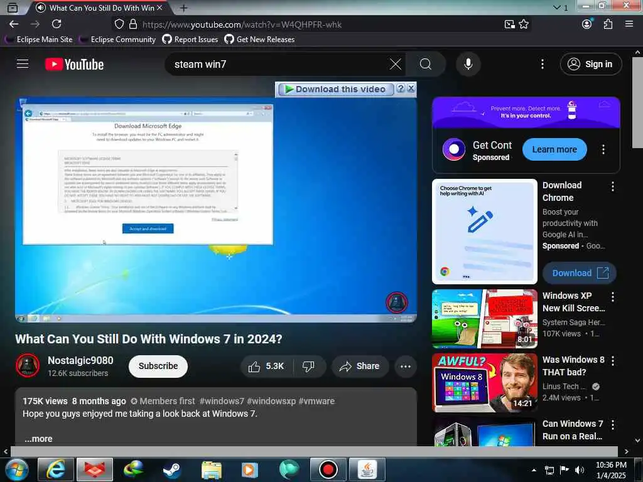Open Was Windows 8 THAT bad thumbnail
The height and width of the screenshot is (482, 643).
point(484,383)
